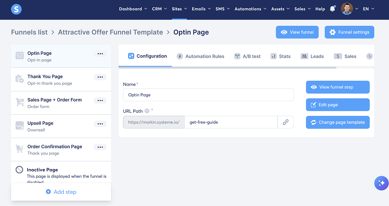Open the top Sales navigation menu

[302, 9]
